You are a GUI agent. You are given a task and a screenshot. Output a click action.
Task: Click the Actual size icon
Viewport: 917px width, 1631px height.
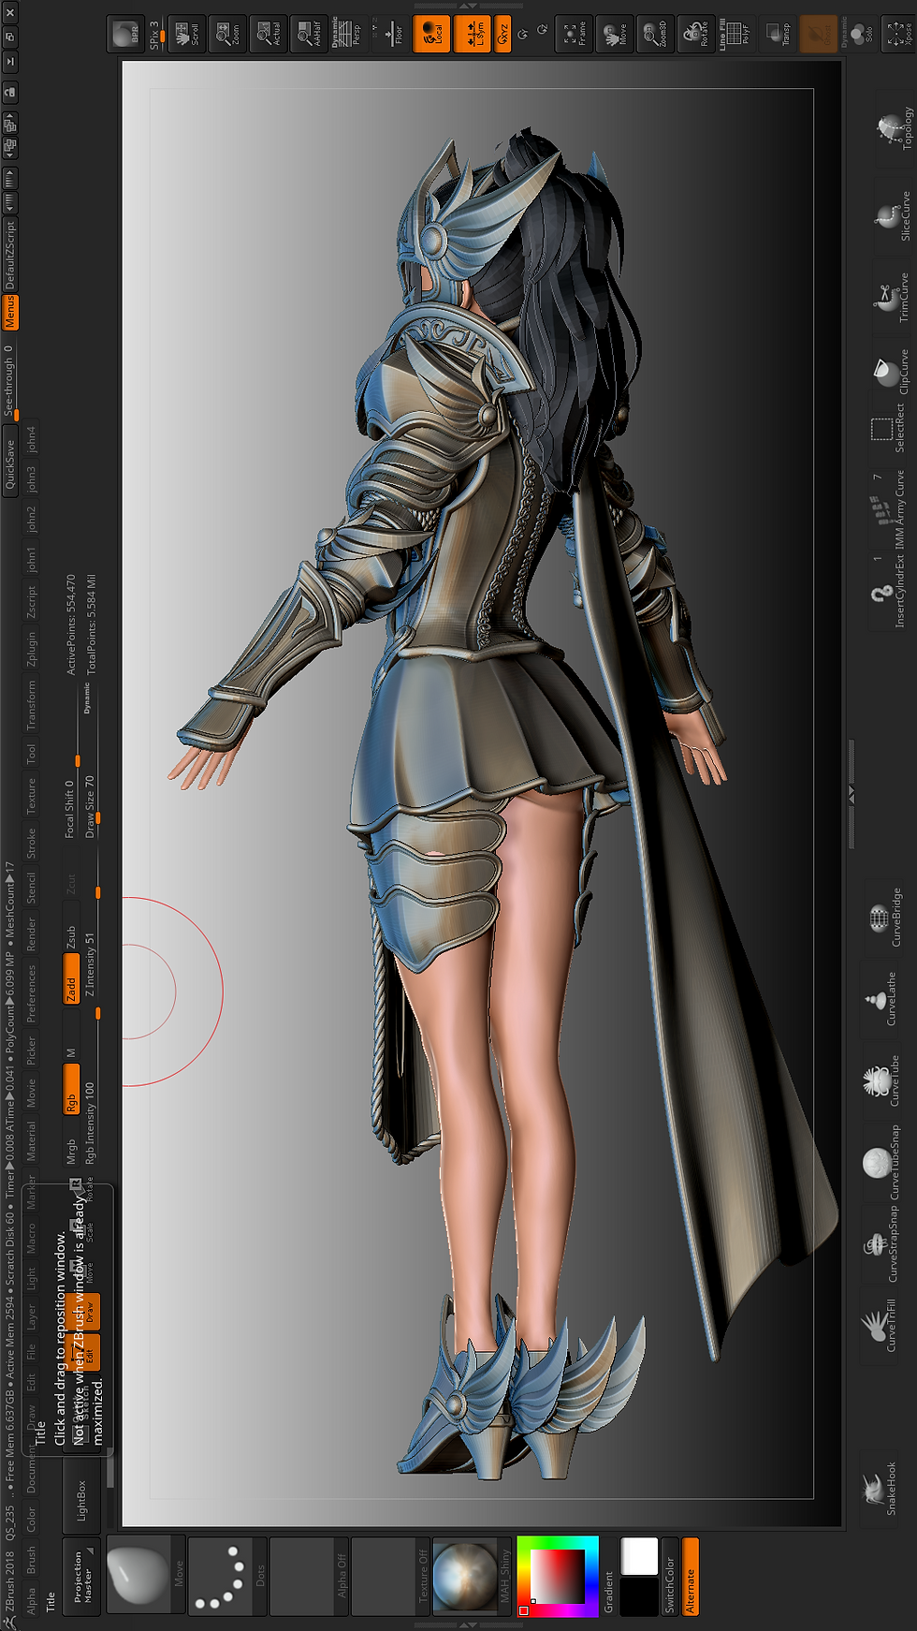point(267,35)
